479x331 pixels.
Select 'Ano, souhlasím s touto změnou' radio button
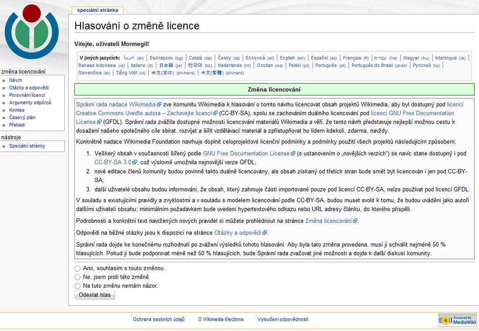click(77, 268)
